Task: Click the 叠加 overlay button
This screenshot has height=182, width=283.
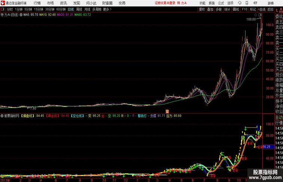Action: pyautogui.click(x=210, y=9)
